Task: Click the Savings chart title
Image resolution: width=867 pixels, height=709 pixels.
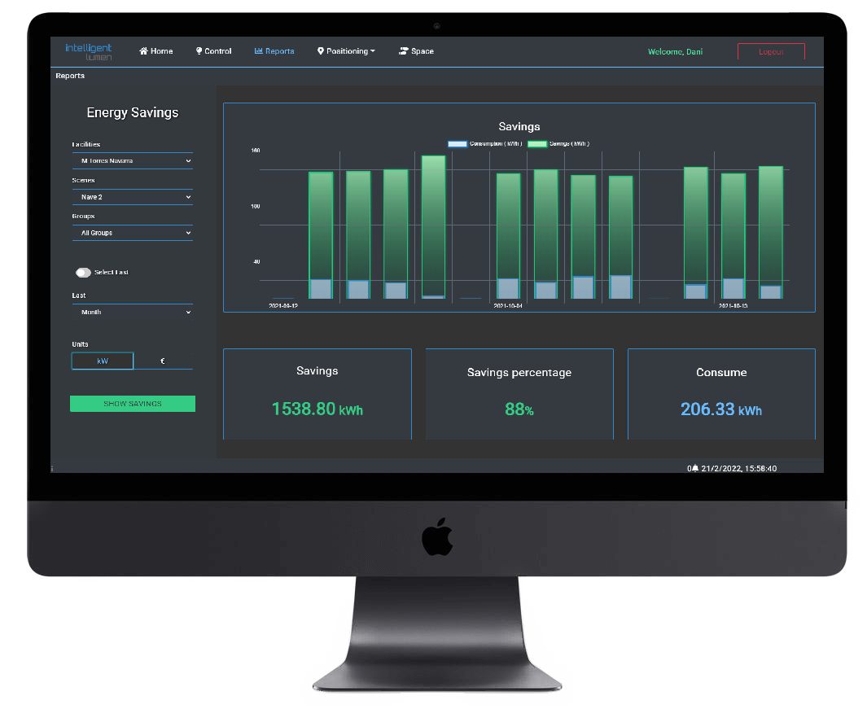Action: (x=519, y=127)
